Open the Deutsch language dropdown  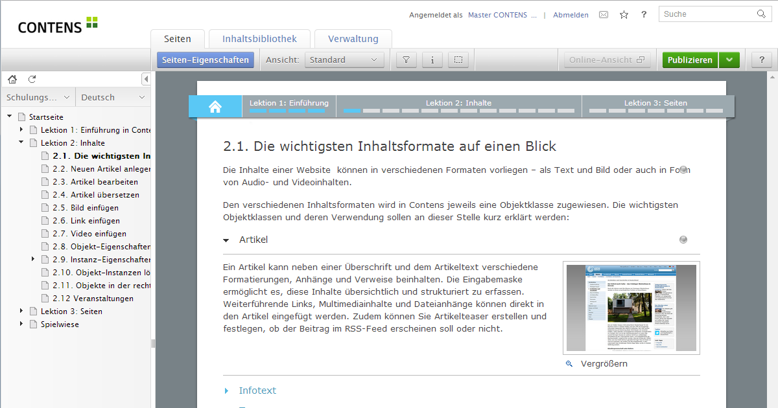point(113,98)
